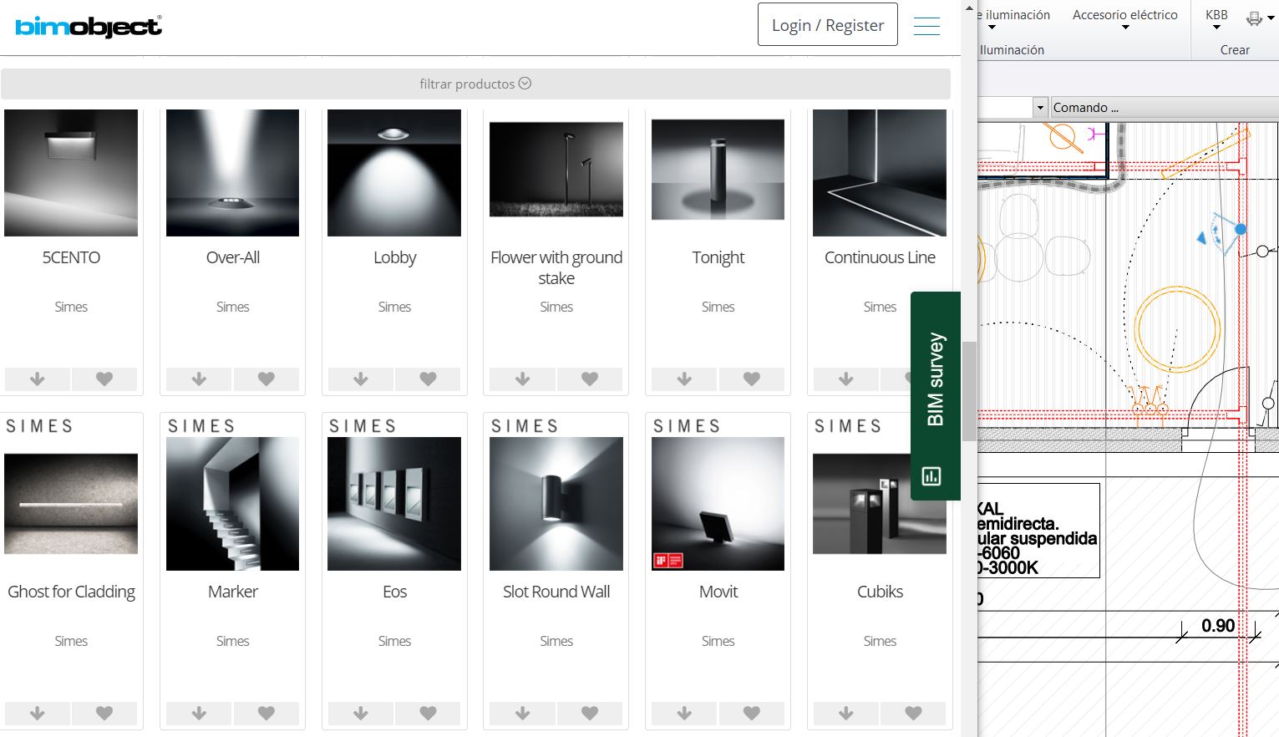Download the Lobby product
1279x737 pixels.
tap(361, 379)
